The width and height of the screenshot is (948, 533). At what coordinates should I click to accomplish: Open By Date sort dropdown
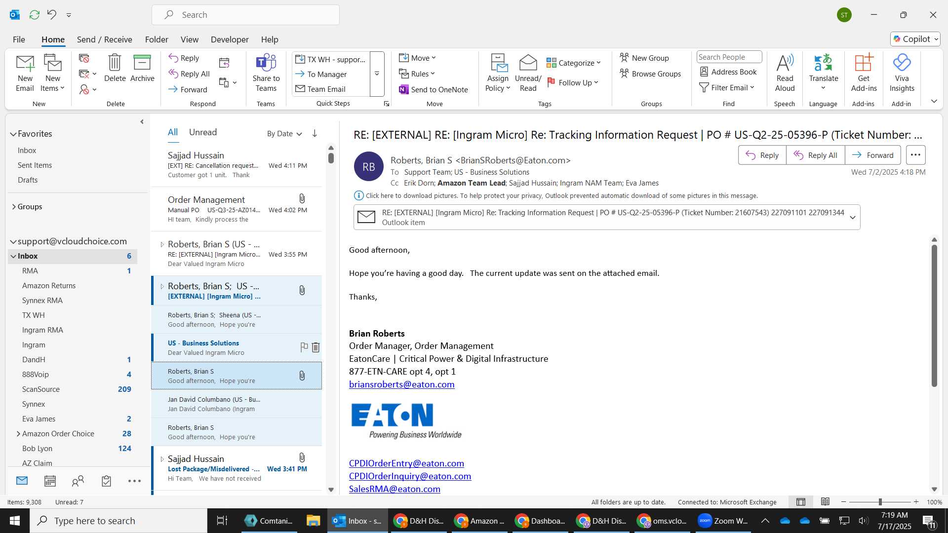pos(284,134)
